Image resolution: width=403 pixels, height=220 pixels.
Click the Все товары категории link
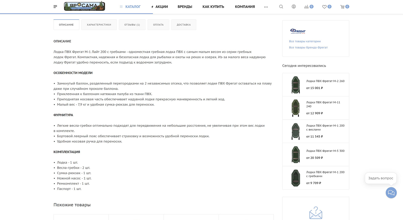coord(305,41)
